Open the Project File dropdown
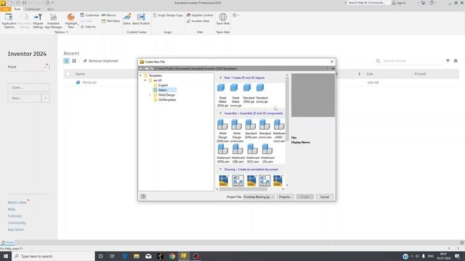The image size is (465, 261). tap(259, 196)
